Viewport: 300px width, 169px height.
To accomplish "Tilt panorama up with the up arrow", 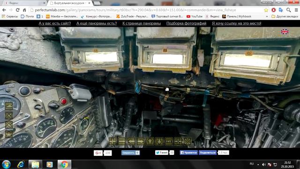I will (x=150, y=141).
